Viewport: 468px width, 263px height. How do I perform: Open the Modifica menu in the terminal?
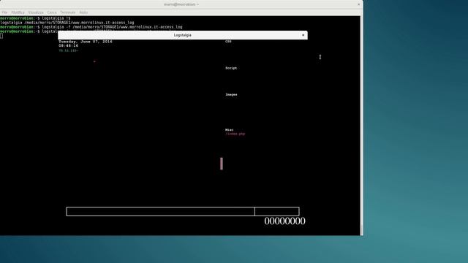click(x=18, y=12)
